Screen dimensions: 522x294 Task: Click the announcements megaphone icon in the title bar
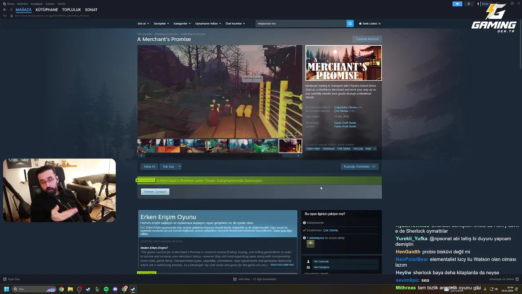tap(457, 4)
